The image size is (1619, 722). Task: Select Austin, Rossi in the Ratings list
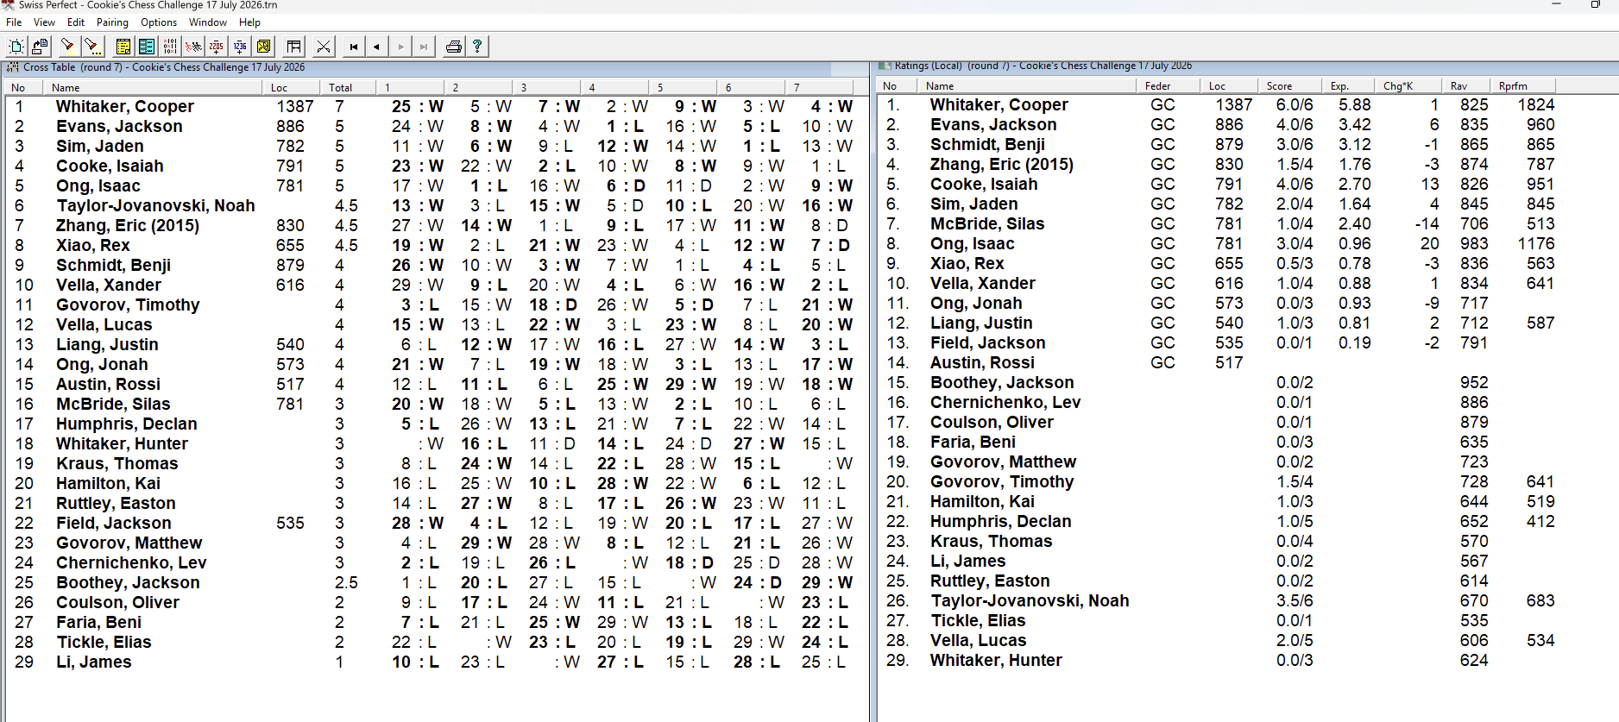pyautogui.click(x=982, y=362)
